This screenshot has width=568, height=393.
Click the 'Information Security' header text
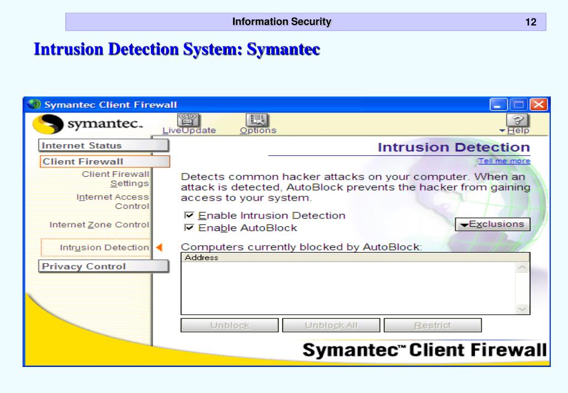281,22
